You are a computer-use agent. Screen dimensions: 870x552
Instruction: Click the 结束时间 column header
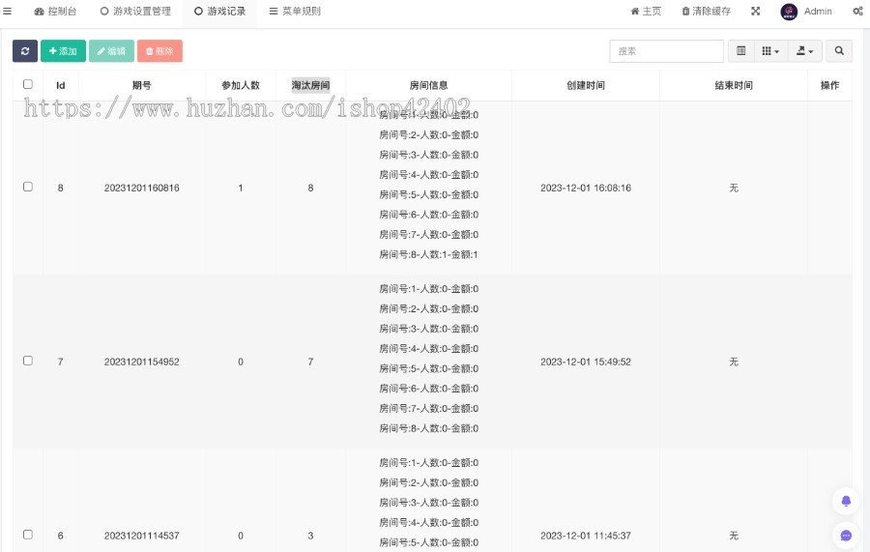734,85
